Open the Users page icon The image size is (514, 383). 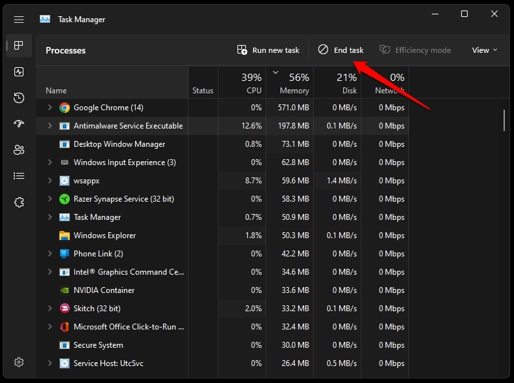click(19, 150)
